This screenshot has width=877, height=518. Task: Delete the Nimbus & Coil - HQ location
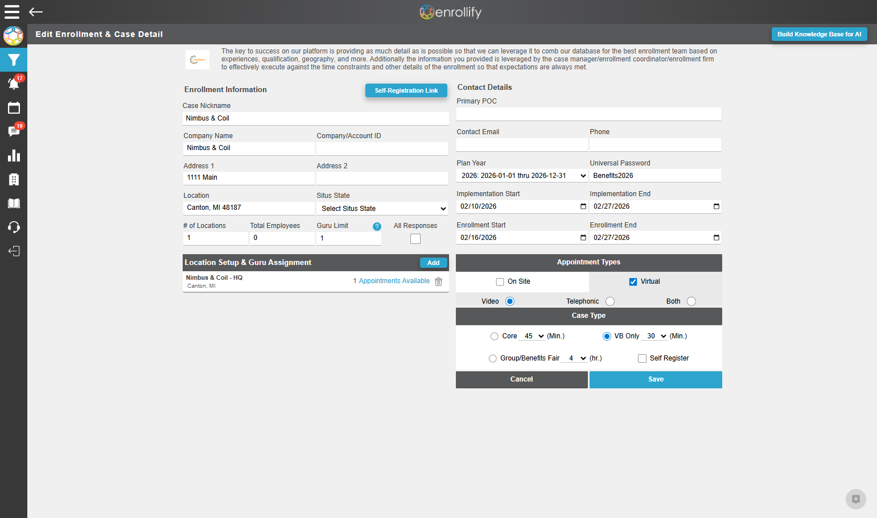[x=439, y=281]
